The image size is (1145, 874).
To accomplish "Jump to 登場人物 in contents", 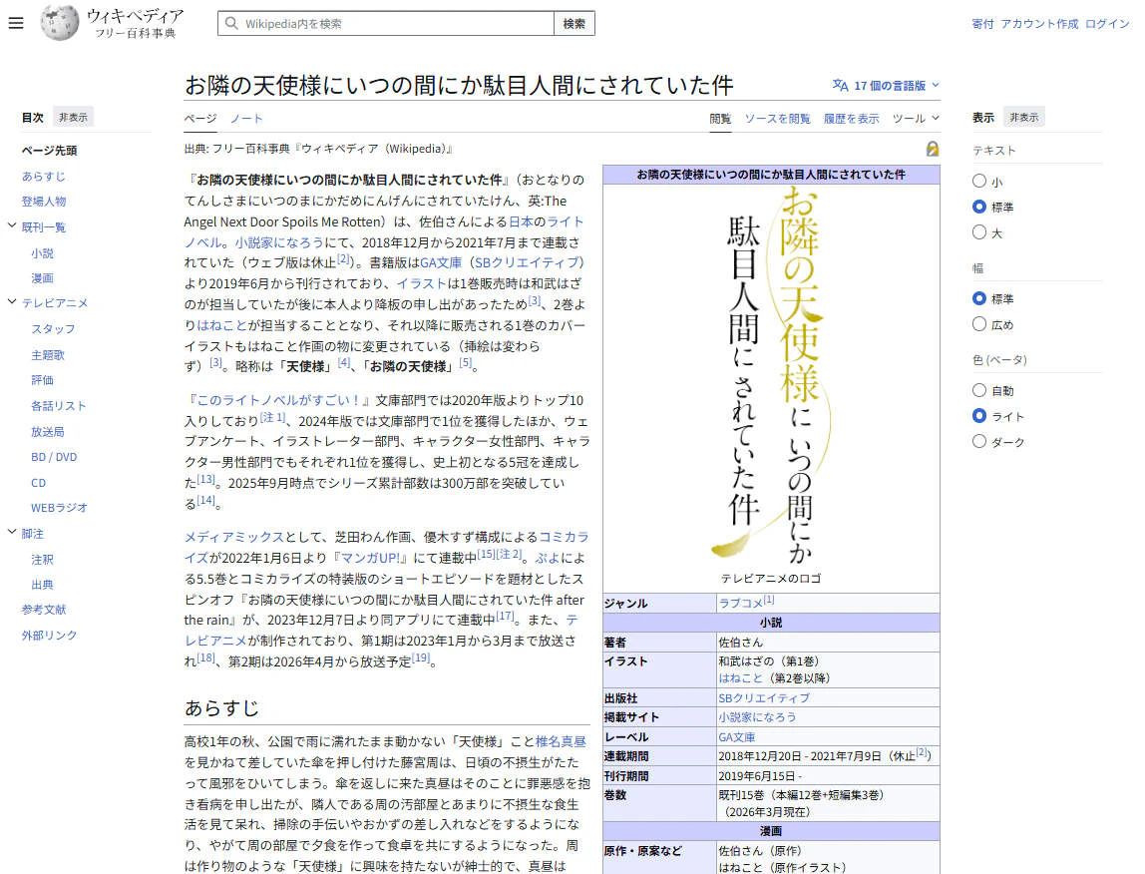I will [x=43, y=201].
